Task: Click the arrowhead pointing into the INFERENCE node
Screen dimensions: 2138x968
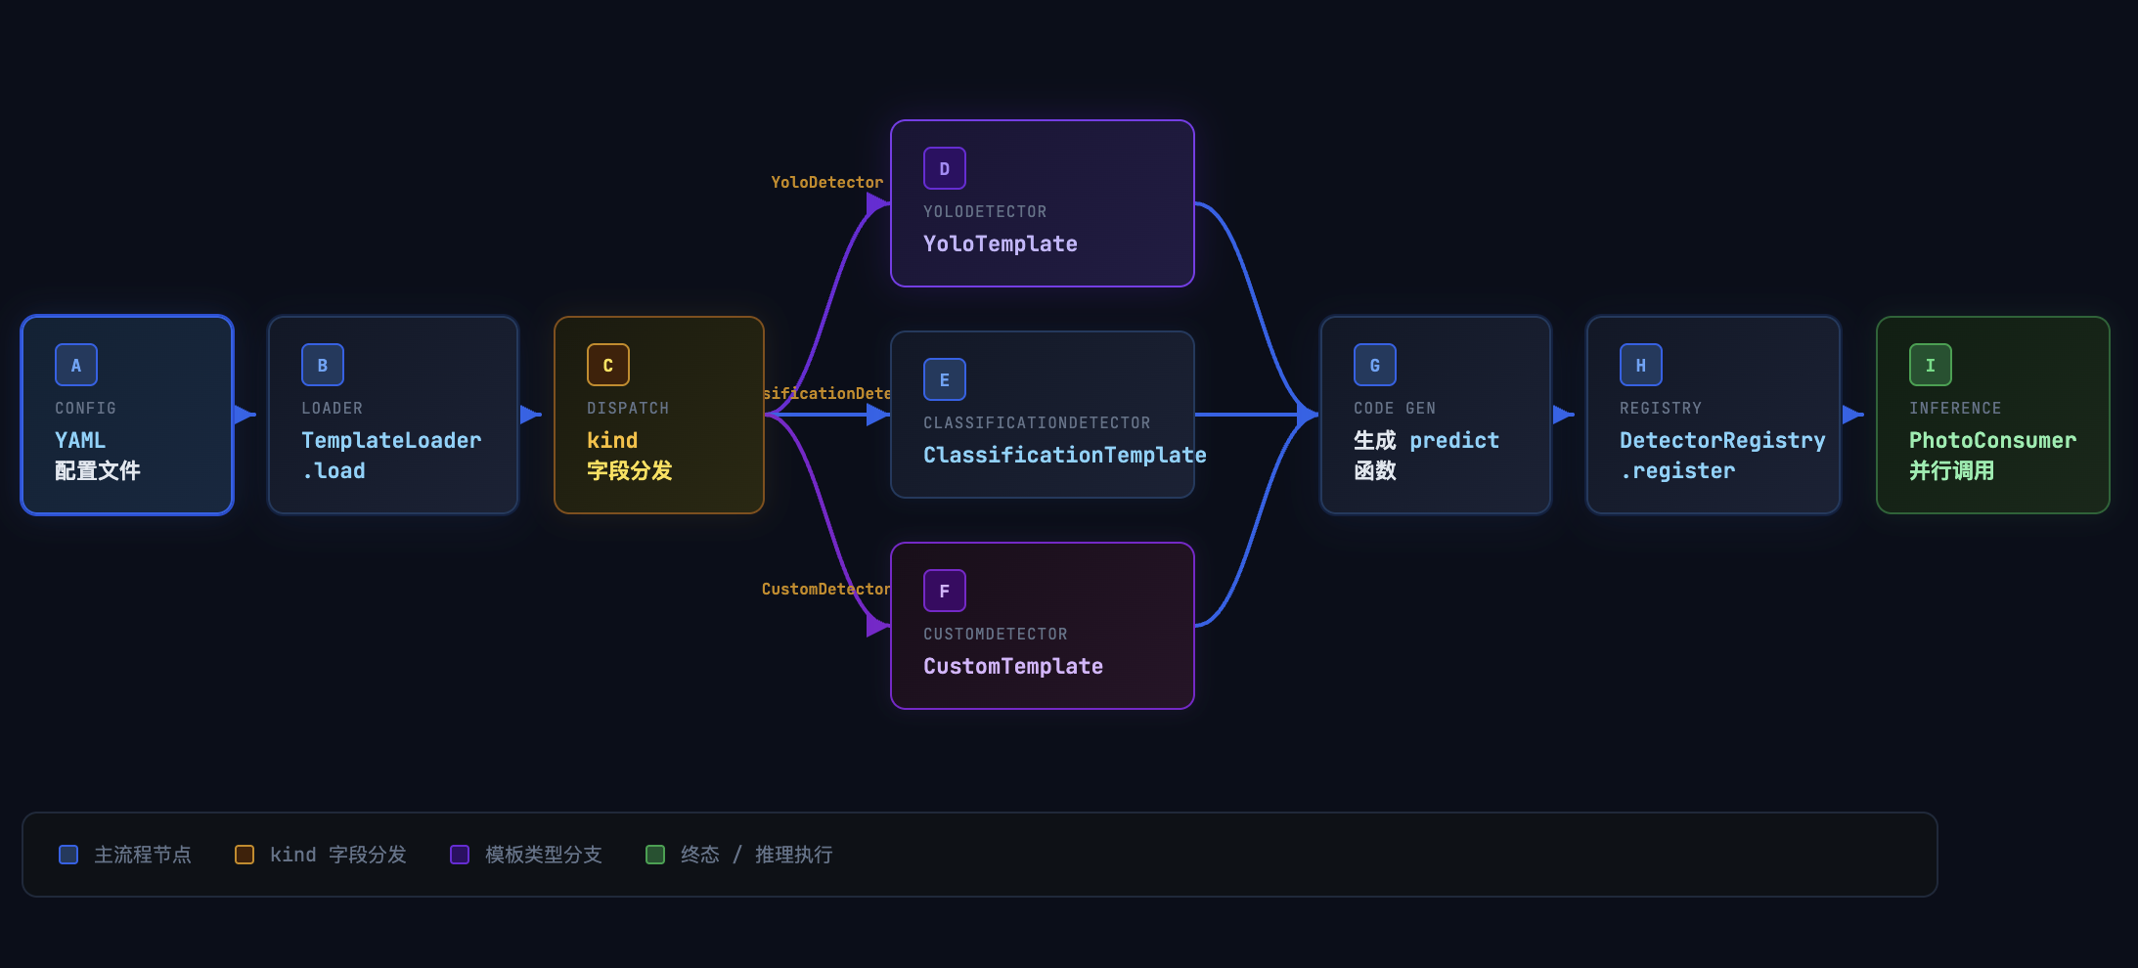Action: (x=1852, y=415)
